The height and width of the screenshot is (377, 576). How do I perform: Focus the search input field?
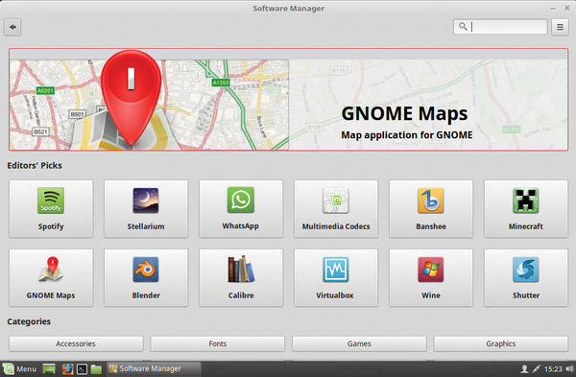coord(500,27)
